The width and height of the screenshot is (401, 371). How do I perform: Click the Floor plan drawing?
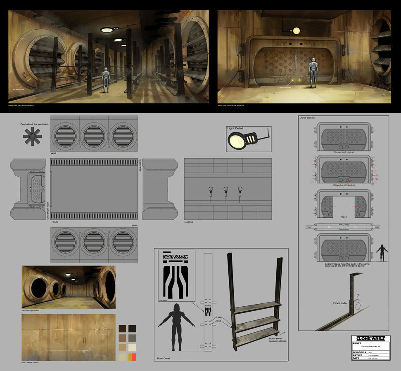coord(94,189)
